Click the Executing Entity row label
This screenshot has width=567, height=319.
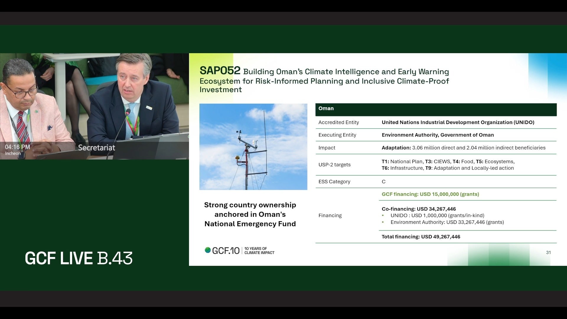[x=337, y=135]
